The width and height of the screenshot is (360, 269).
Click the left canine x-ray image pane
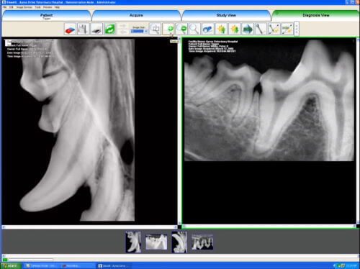click(x=89, y=131)
